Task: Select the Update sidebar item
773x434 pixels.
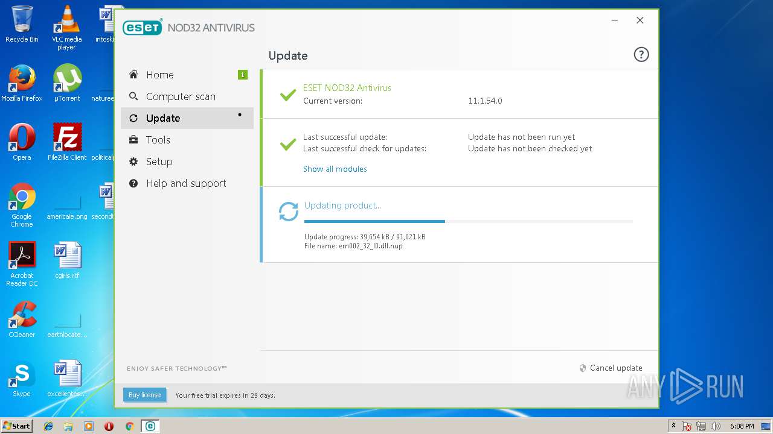Action: click(x=187, y=118)
